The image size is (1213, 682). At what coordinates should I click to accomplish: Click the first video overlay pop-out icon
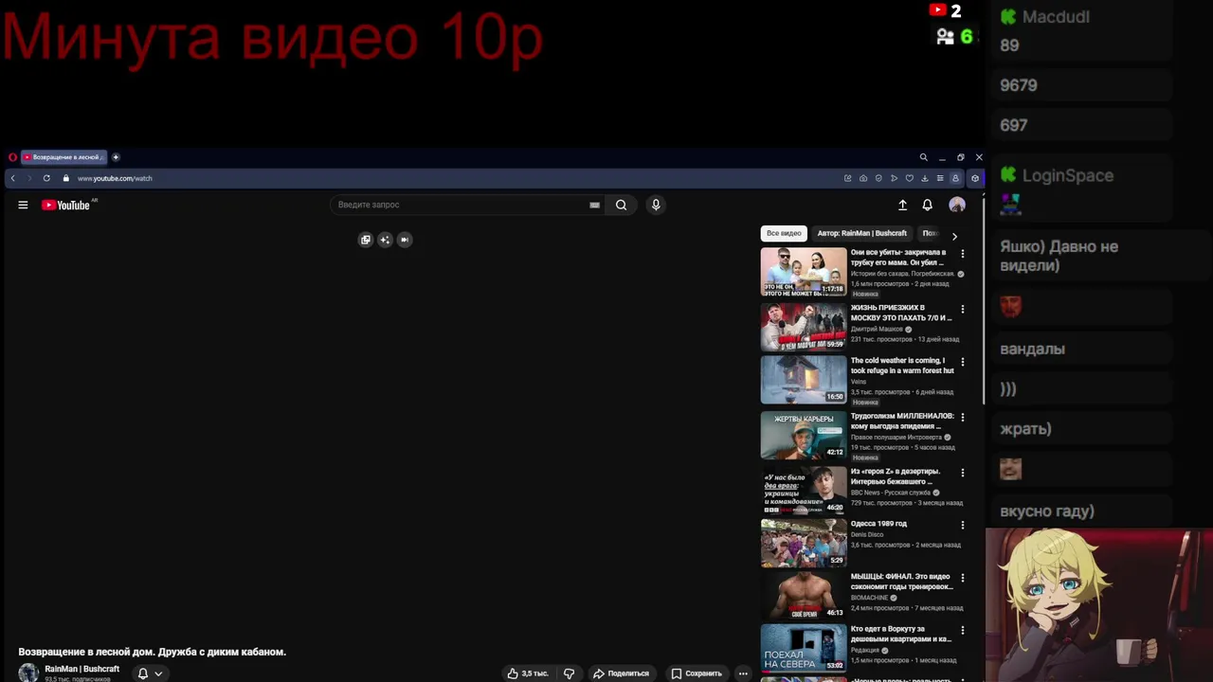point(365,240)
